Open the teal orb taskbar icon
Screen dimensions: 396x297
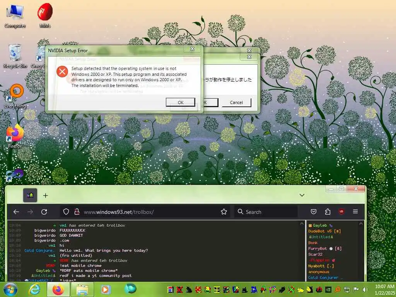coord(130,289)
